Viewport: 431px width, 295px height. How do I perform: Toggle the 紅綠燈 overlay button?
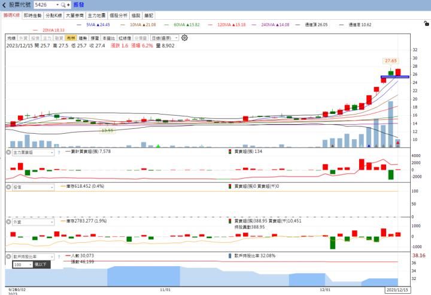click(x=125, y=38)
